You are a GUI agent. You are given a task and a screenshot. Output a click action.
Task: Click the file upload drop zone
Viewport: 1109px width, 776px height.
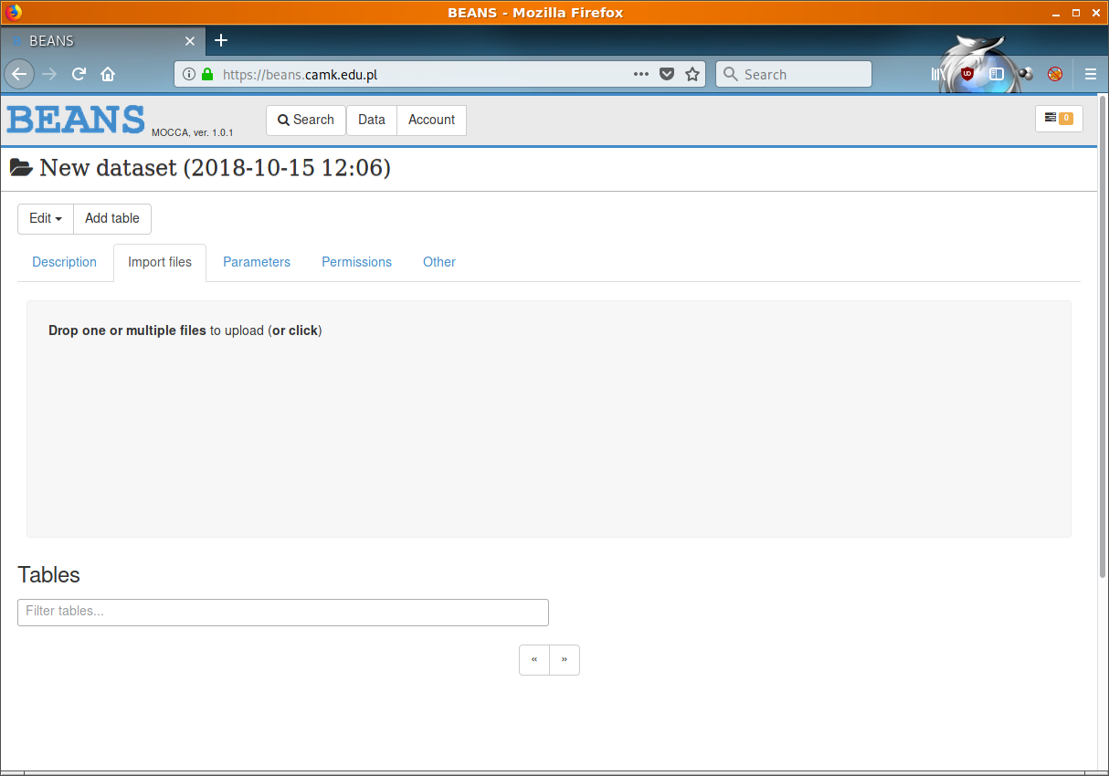(548, 420)
